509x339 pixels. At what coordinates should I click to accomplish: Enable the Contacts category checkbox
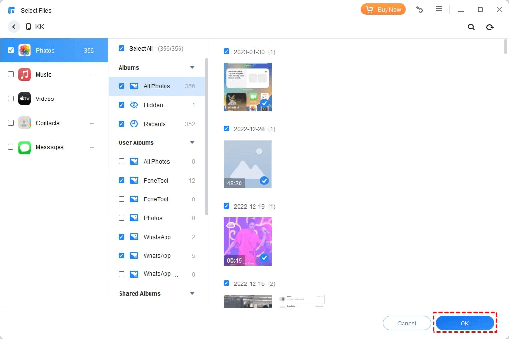[x=11, y=123]
